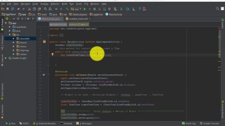This screenshot has height=126, width=225.
Task: Open the Refactor menu
Action: (x=55, y=4)
